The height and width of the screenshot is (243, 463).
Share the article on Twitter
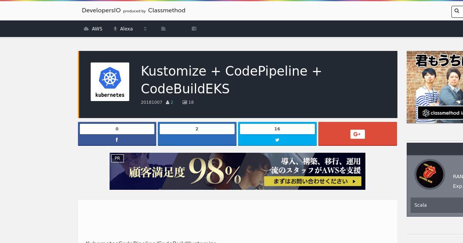point(277,134)
